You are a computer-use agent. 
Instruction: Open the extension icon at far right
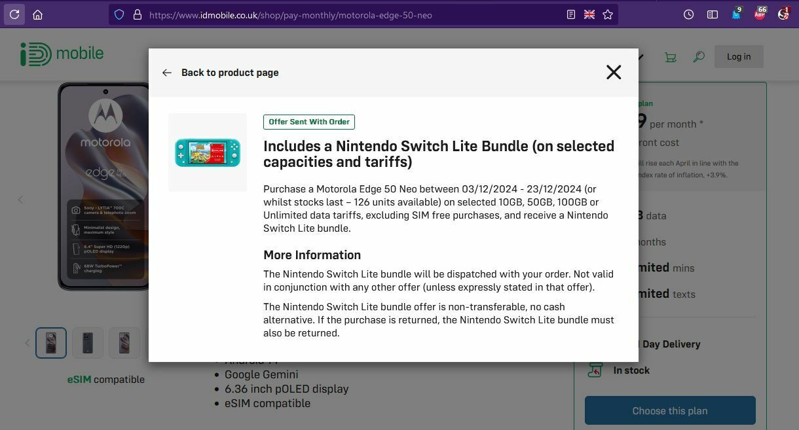point(784,14)
